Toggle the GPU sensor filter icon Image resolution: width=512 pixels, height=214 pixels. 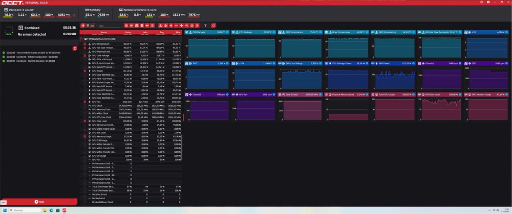(x=131, y=26)
